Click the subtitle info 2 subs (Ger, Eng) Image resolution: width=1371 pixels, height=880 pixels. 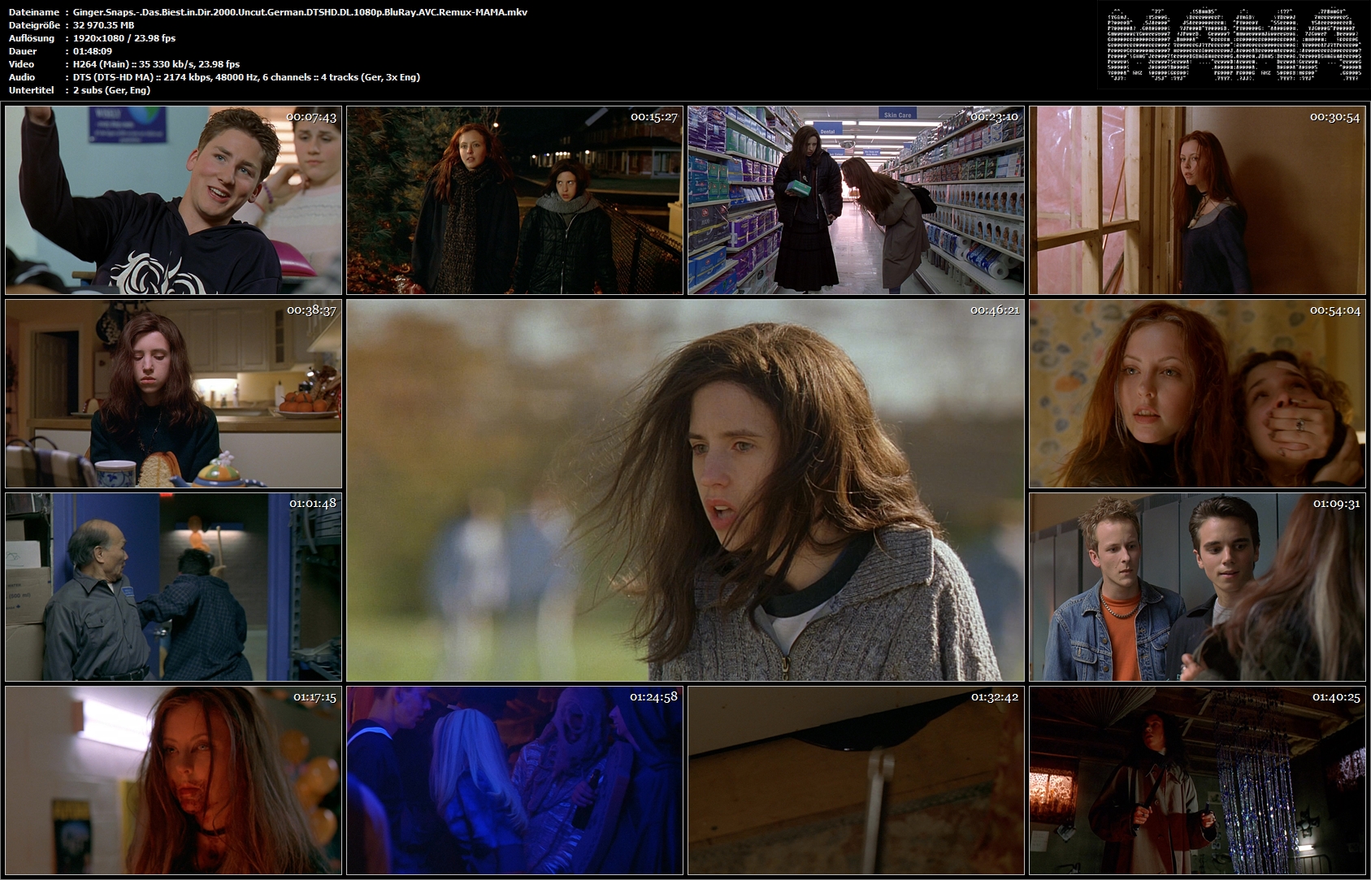pos(111,90)
